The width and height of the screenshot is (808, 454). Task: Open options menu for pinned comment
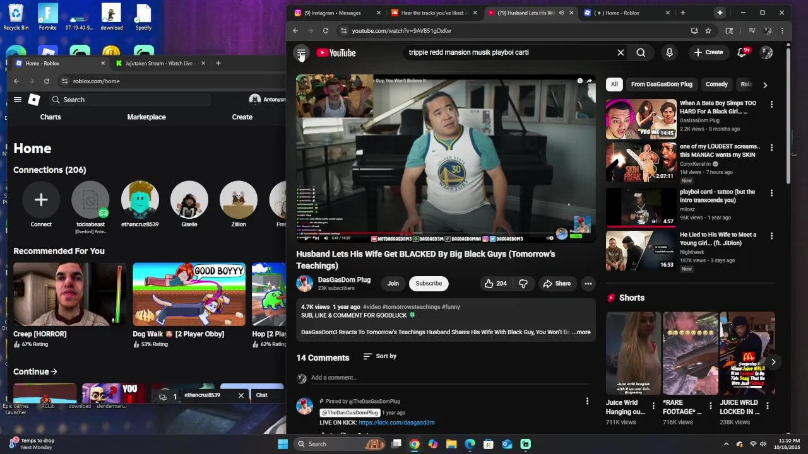587,401
